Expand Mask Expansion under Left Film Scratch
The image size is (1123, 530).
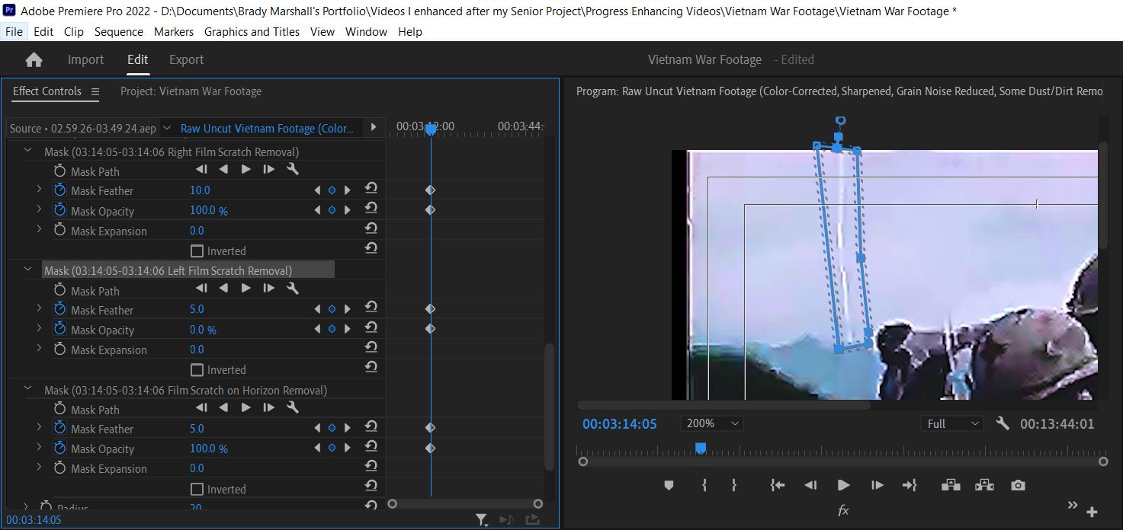pos(39,350)
